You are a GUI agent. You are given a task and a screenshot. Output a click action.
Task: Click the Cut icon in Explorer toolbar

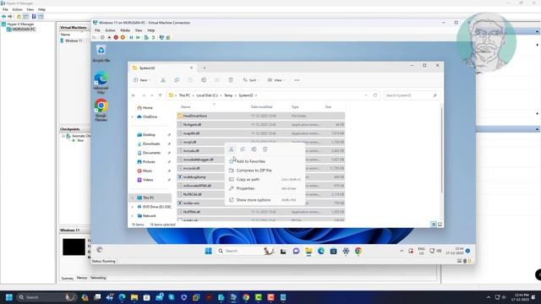163,80
